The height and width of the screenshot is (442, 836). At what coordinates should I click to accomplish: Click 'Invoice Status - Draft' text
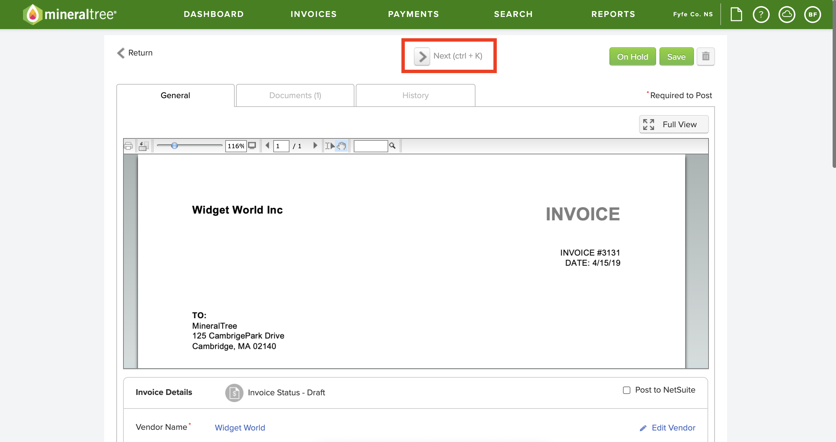coord(286,393)
